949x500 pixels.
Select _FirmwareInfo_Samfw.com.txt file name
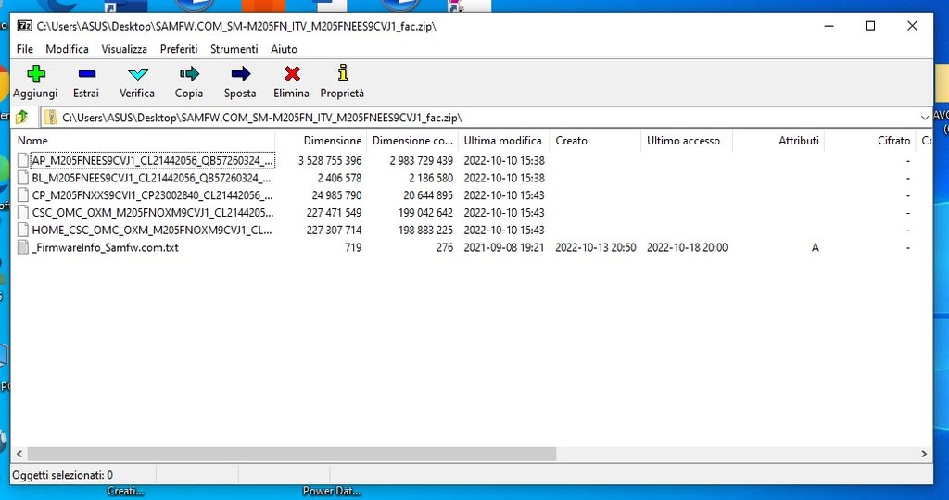point(106,247)
